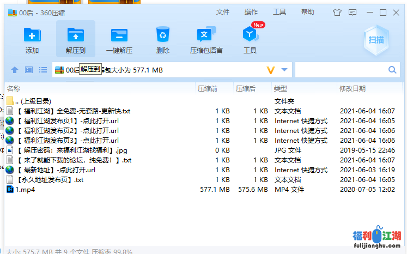Screen dimensions: 407x254
Task: Expand the address bar path dropdown arrow
Action: (284, 70)
